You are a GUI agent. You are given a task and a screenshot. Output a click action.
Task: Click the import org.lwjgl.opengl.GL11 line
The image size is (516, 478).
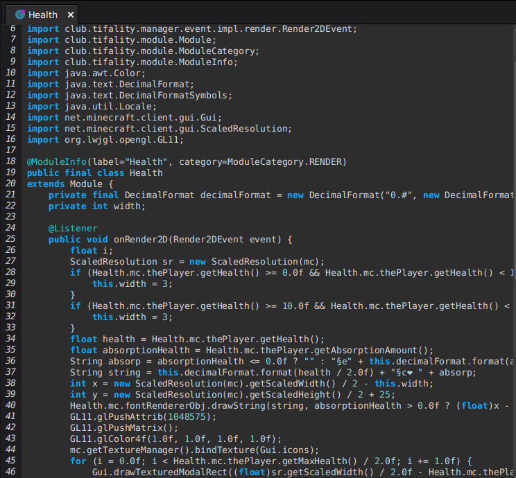[x=105, y=139]
